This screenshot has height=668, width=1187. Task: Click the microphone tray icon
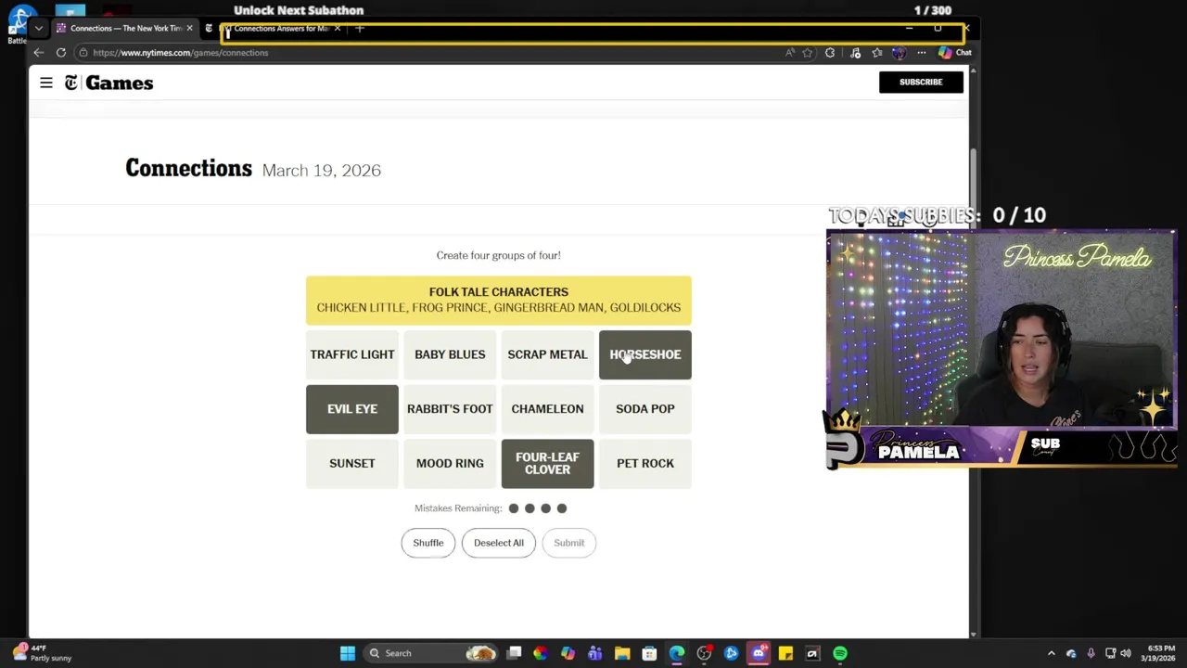pos(1091,653)
